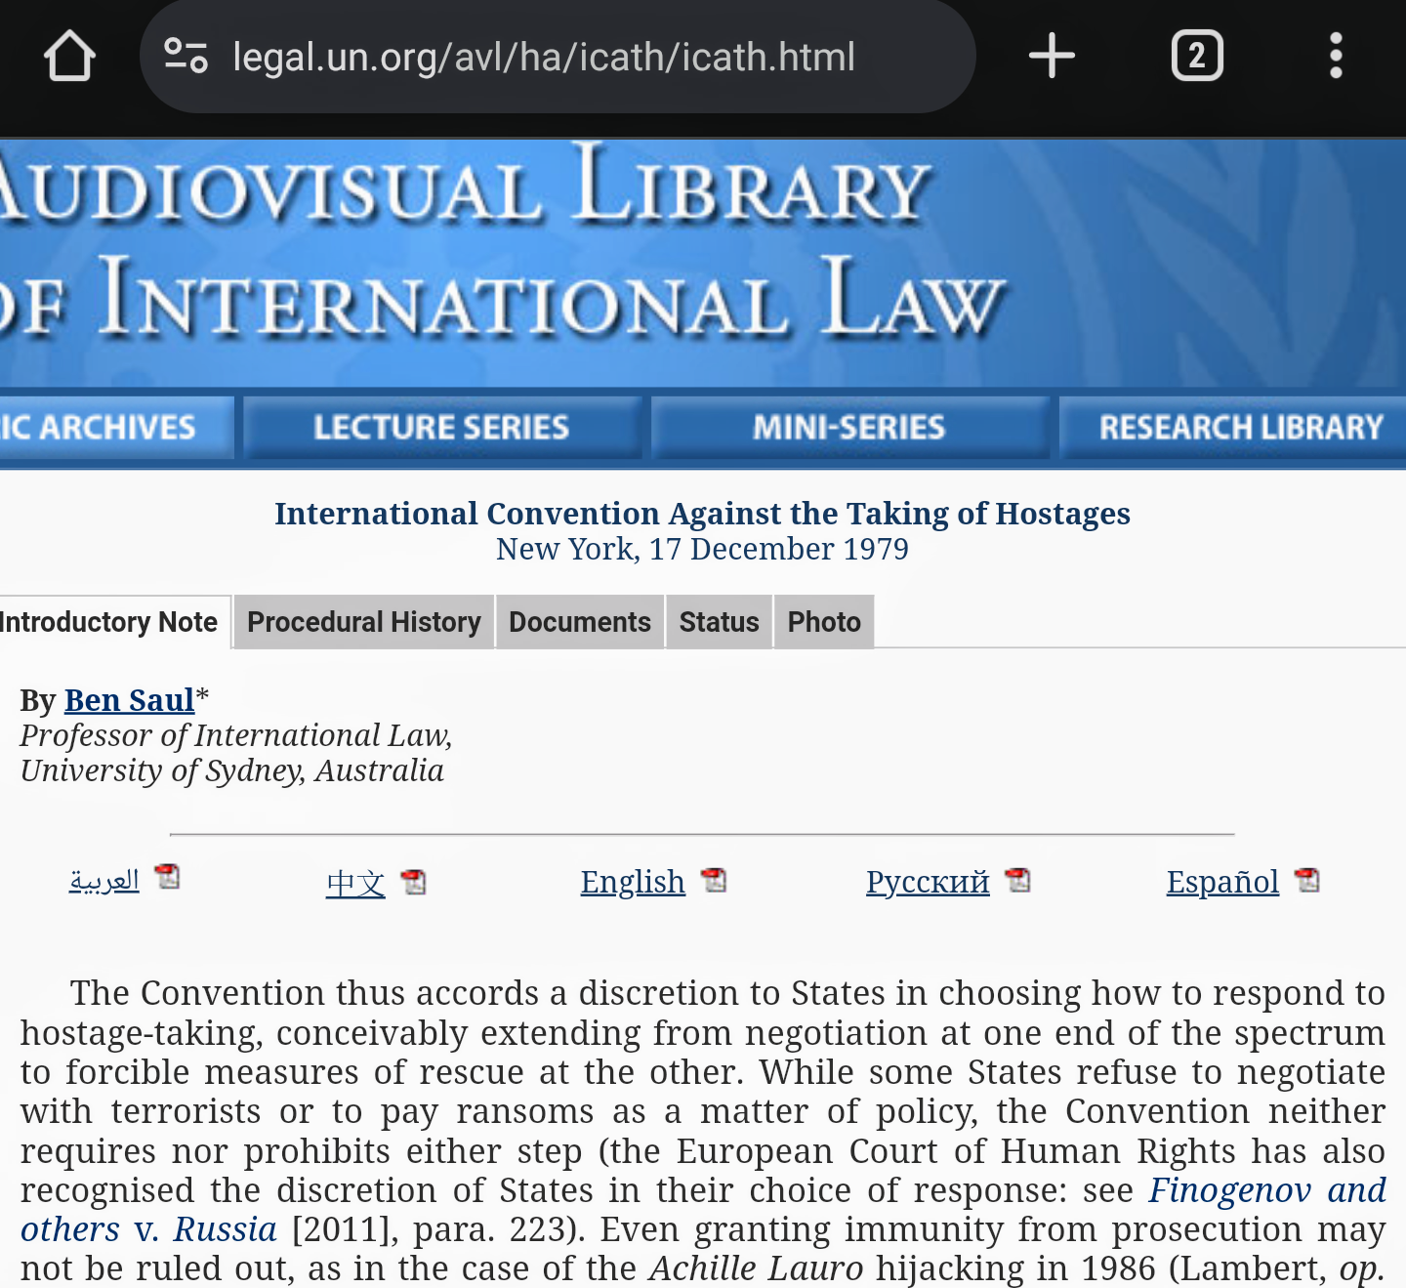Open the Arabic language version link
The width and height of the screenshot is (1406, 1288).
[x=104, y=881]
